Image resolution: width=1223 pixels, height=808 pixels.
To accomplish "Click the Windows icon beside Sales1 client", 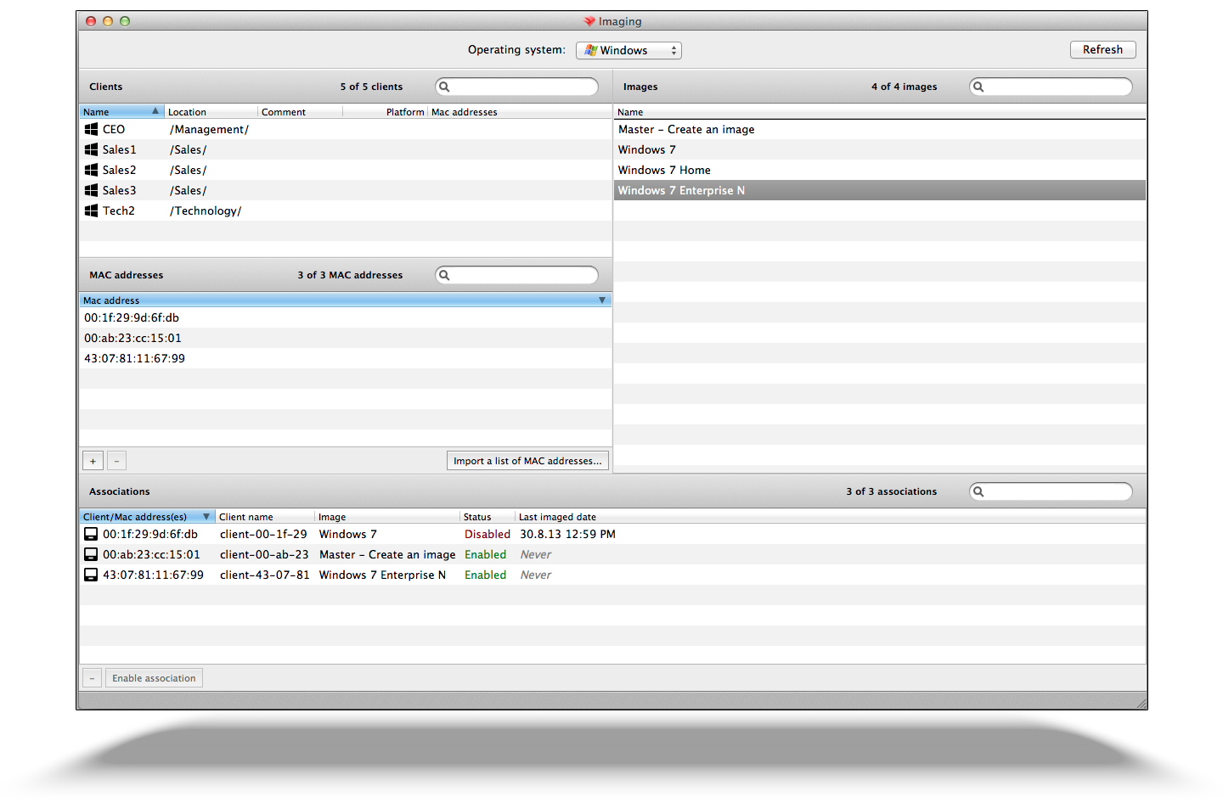I will coord(91,149).
